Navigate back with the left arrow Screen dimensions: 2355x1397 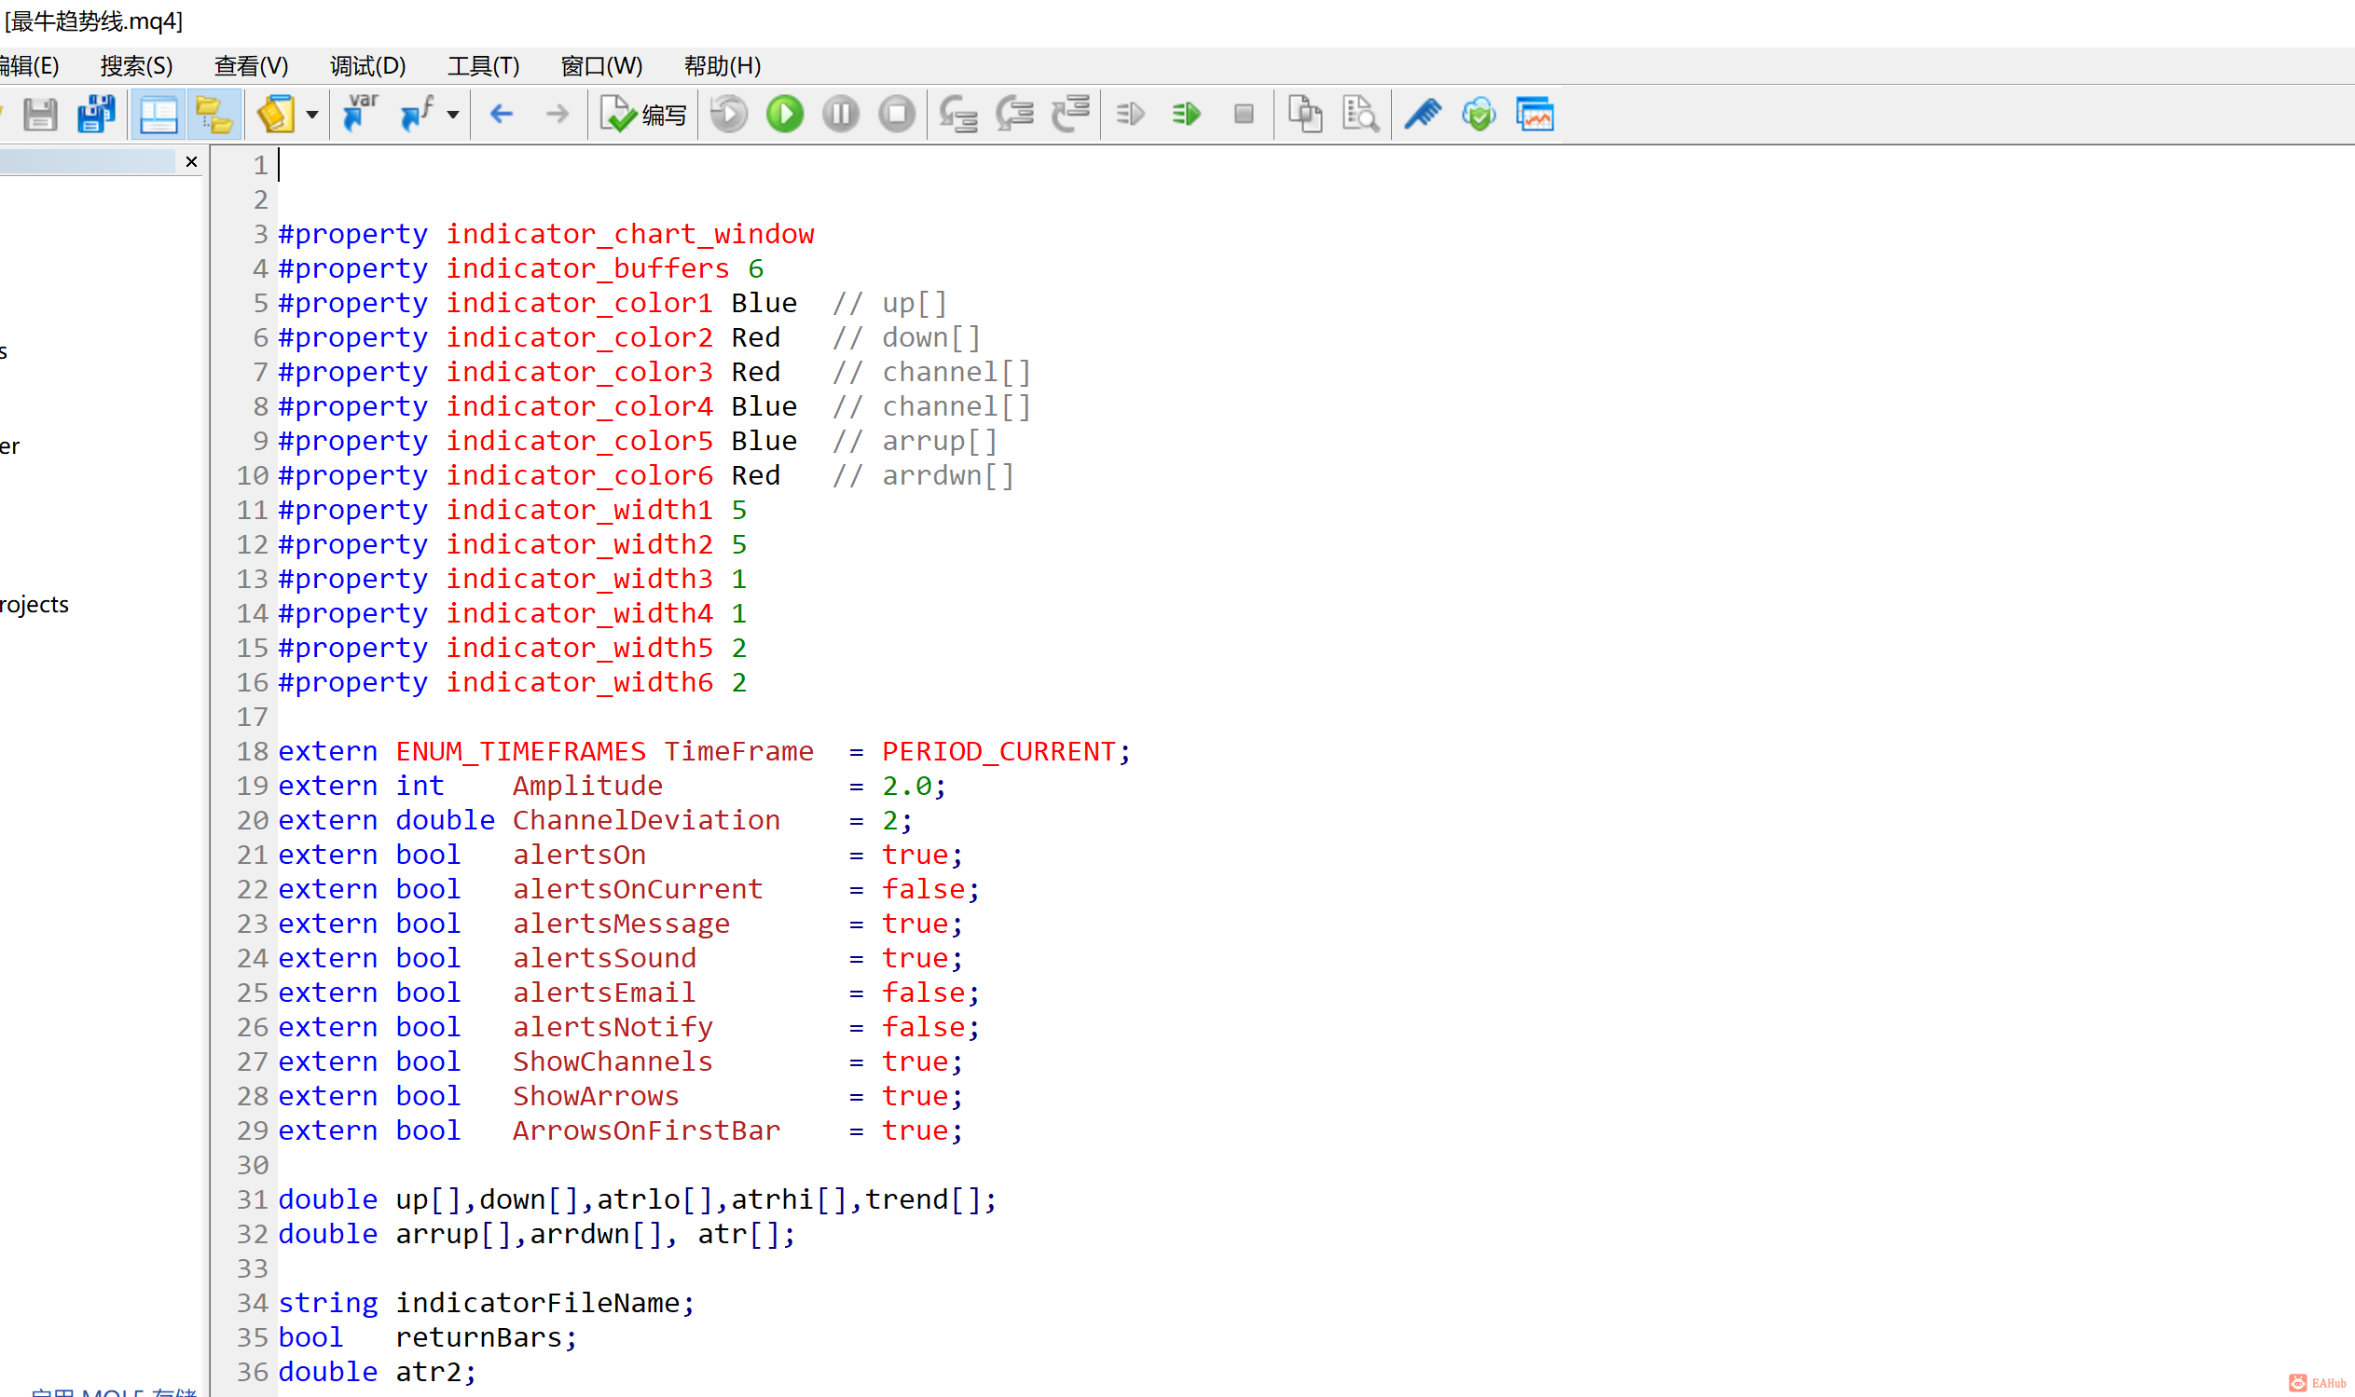pyautogui.click(x=502, y=115)
